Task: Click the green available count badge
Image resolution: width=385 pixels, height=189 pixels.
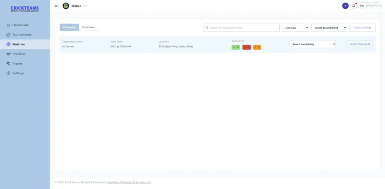Action: click(x=236, y=47)
